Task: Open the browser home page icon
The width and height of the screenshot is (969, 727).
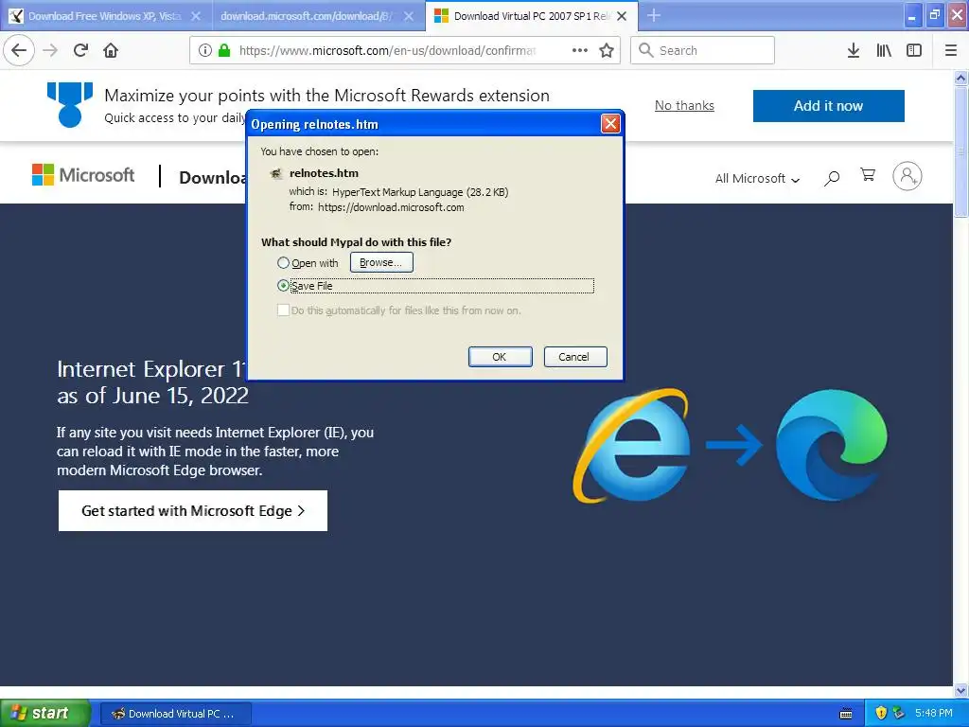Action: pos(111,50)
